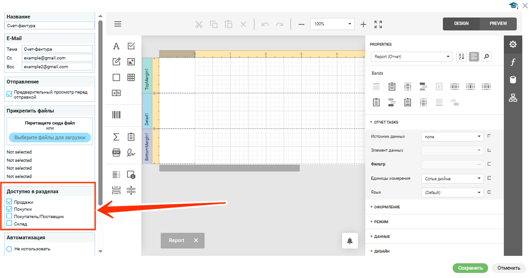
Task: Click the Сохранить button
Action: coord(470,268)
